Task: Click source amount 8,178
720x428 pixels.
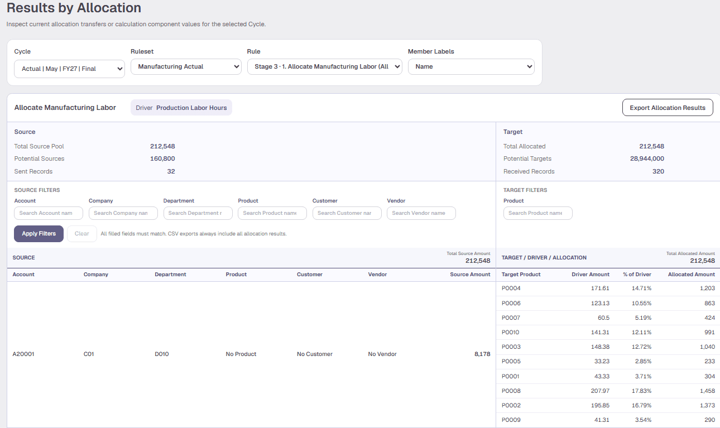Action: [x=482, y=354]
